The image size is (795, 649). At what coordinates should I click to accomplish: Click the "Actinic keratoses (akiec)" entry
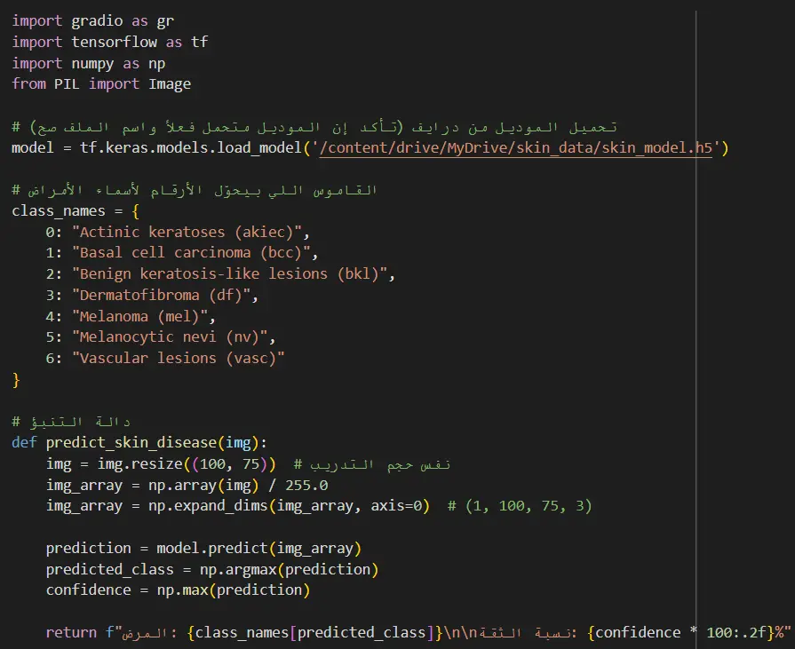[x=187, y=232]
